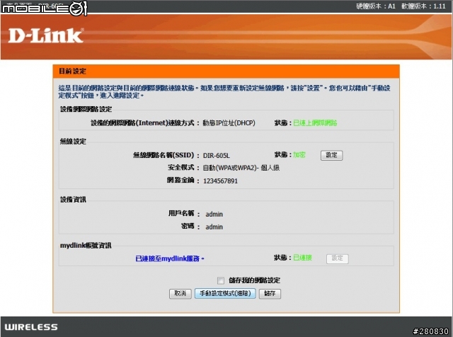This screenshot has height=337, width=453.
Task: Click the 軟體版本 : 1.11 firmware label
Action: [x=423, y=6]
